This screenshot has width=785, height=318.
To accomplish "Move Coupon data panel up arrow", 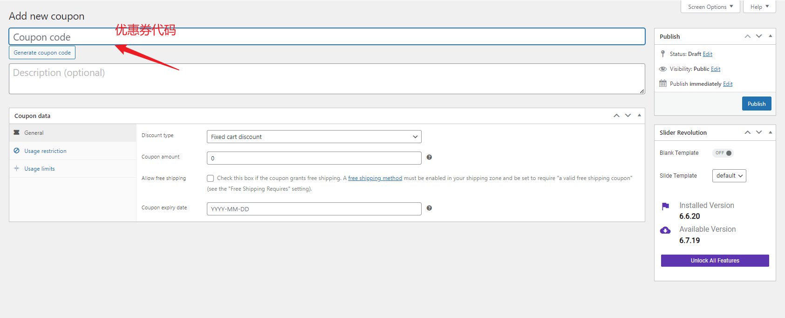I will pos(616,116).
